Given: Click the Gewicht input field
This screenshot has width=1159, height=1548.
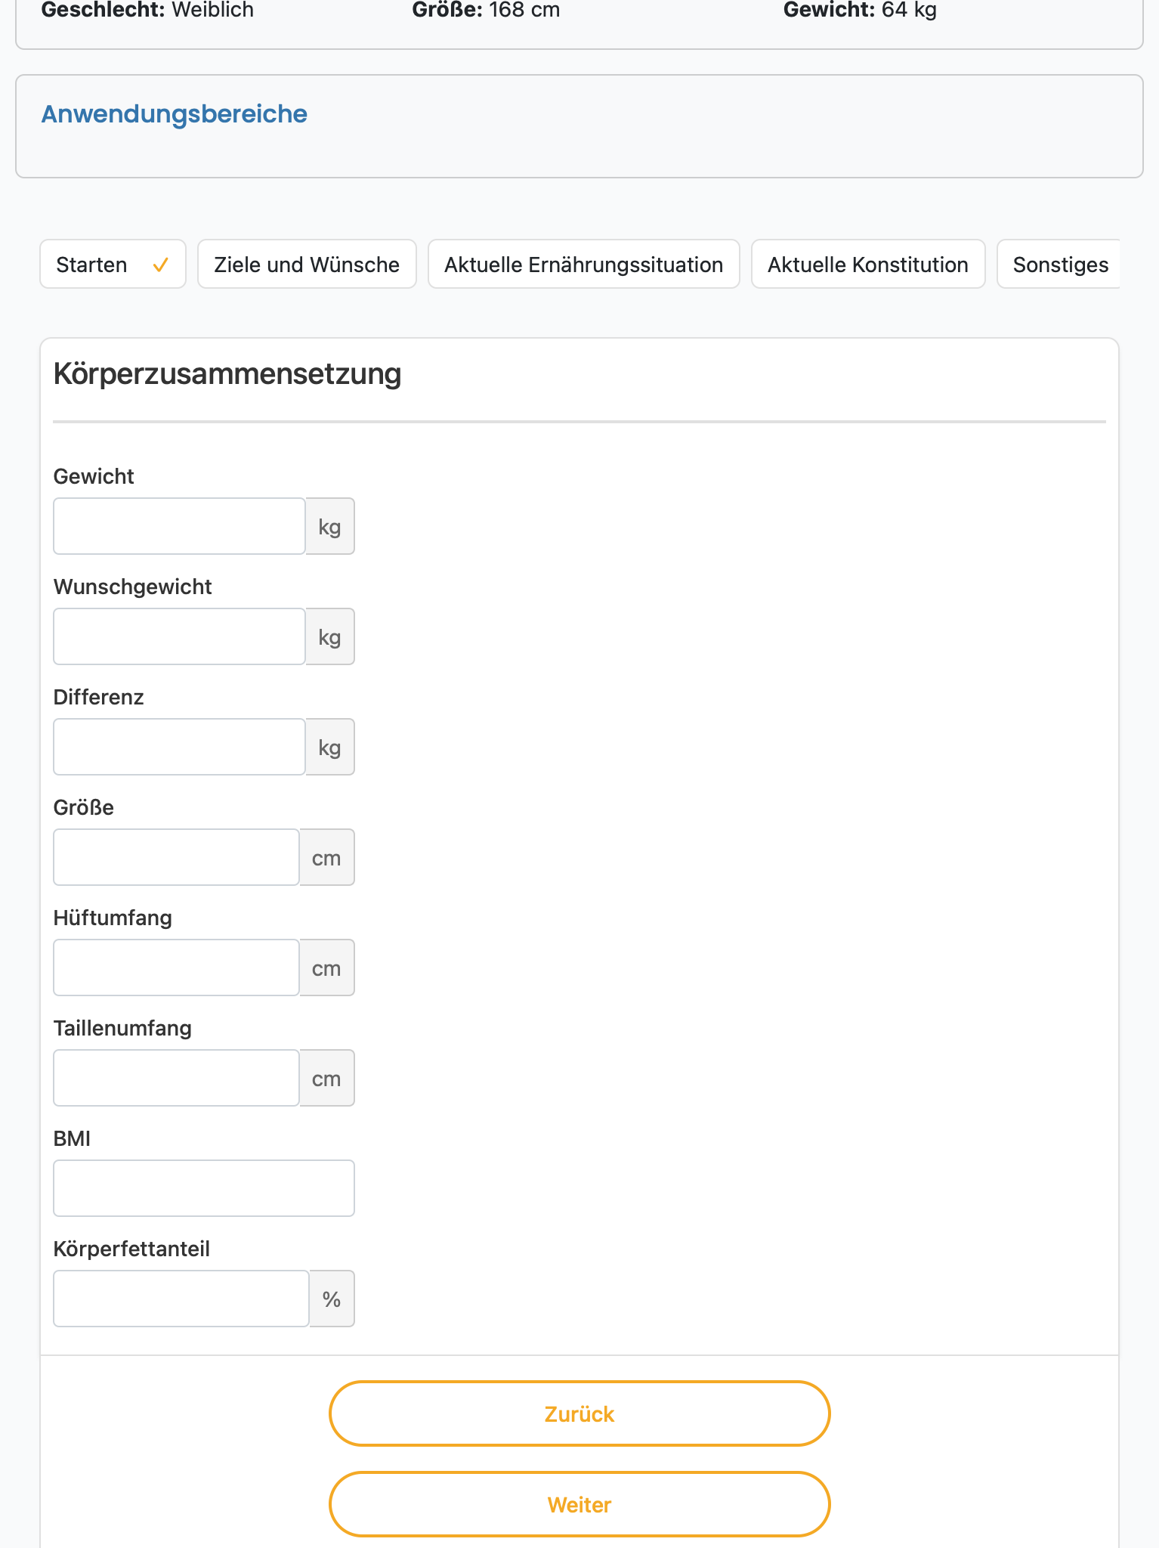Looking at the screenshot, I should (179, 526).
